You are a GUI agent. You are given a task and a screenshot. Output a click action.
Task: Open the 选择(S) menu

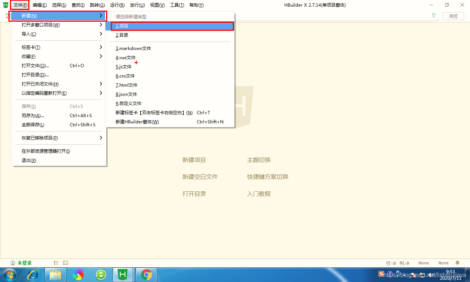point(59,5)
